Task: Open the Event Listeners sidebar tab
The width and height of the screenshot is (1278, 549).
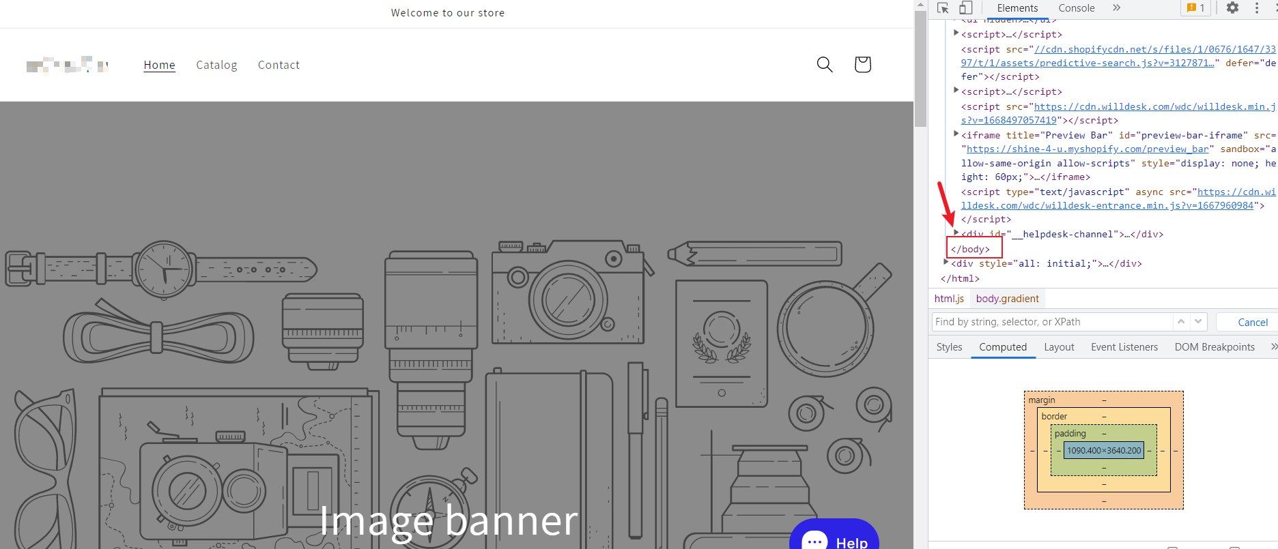Action: (x=1124, y=347)
